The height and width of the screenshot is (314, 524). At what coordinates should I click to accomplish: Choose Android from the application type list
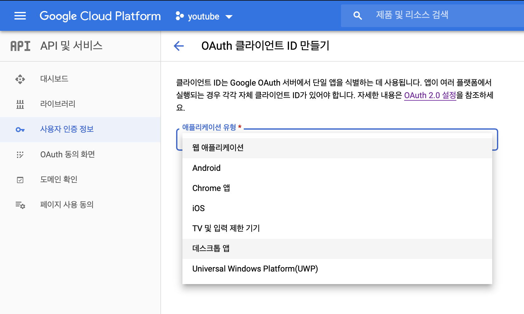(x=337, y=168)
